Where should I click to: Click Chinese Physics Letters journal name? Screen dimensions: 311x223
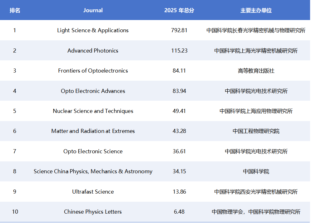click(93, 212)
